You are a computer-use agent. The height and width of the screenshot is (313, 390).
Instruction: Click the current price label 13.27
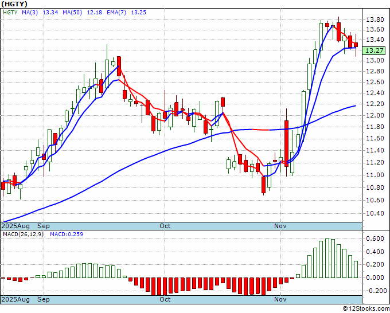click(x=374, y=50)
